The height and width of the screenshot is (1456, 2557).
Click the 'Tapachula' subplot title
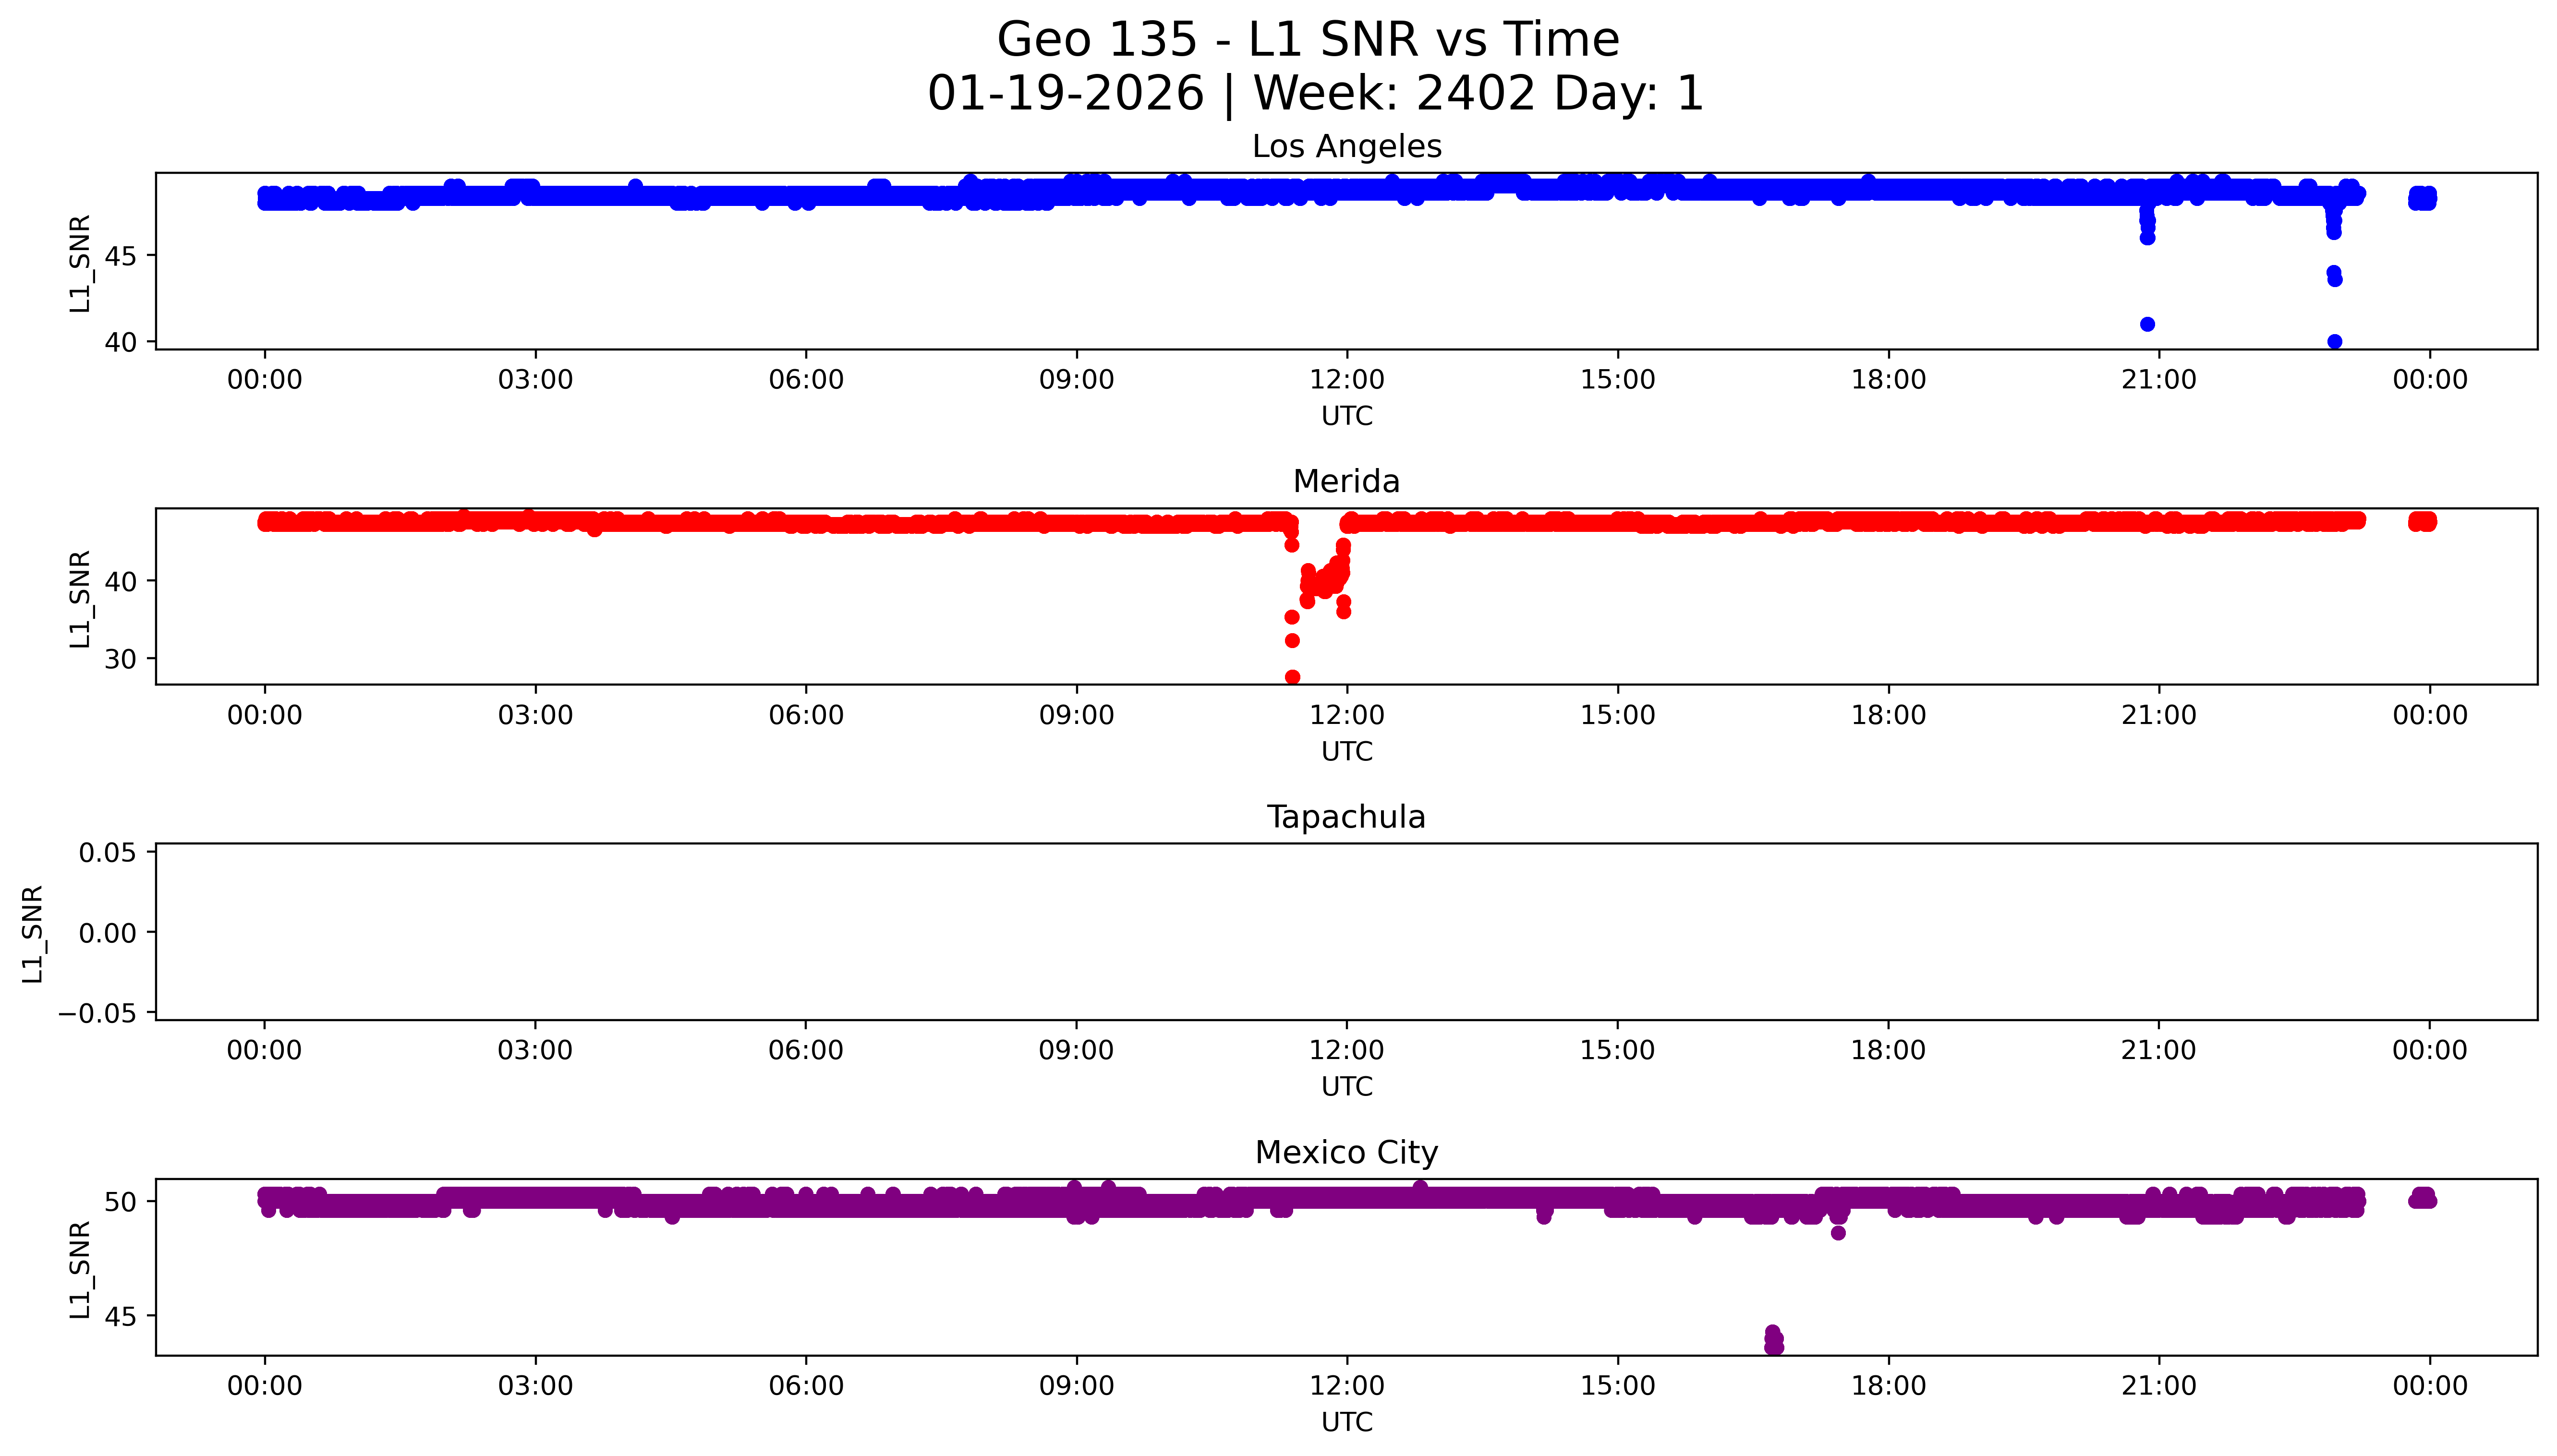click(1346, 817)
